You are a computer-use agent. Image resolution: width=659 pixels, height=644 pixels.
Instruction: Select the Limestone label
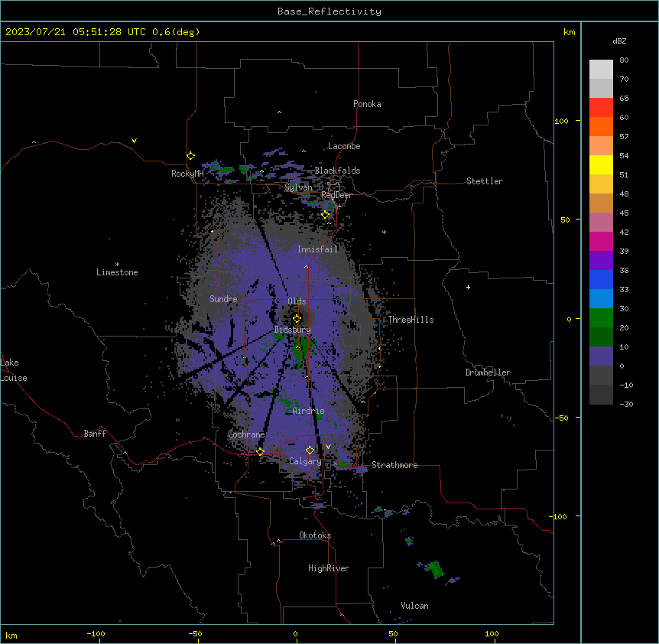tap(117, 272)
